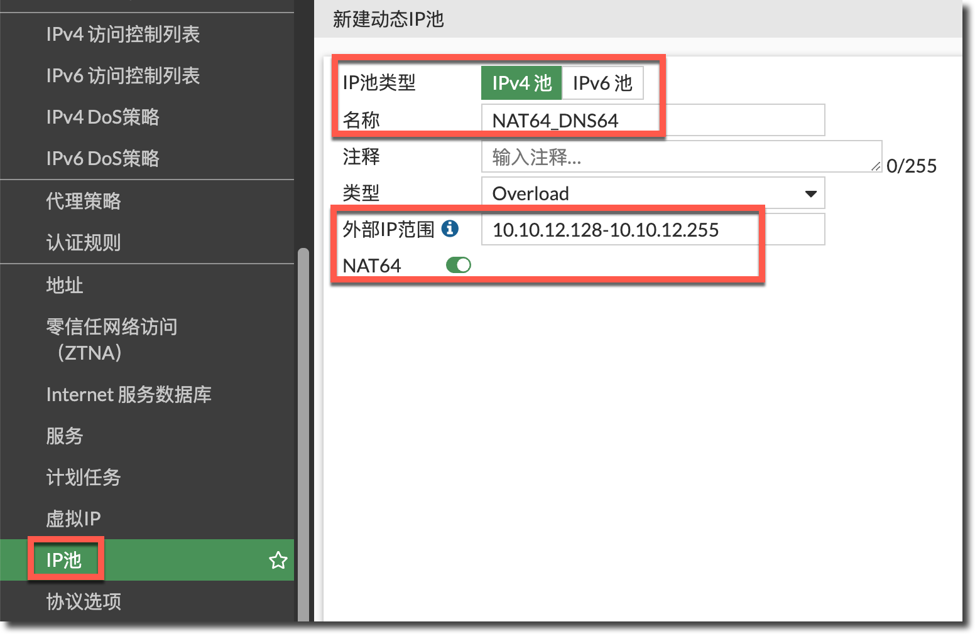This screenshot has width=975, height=634.
Task: Click the info icon beside 外部IP范围
Action: pos(450,228)
